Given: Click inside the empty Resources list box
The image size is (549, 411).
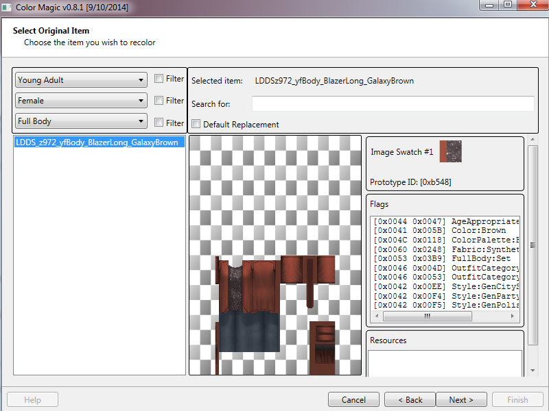Looking at the screenshot, I should [x=445, y=364].
